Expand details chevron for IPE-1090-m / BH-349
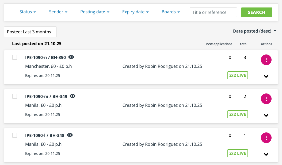282x165 pixels. 266,116
